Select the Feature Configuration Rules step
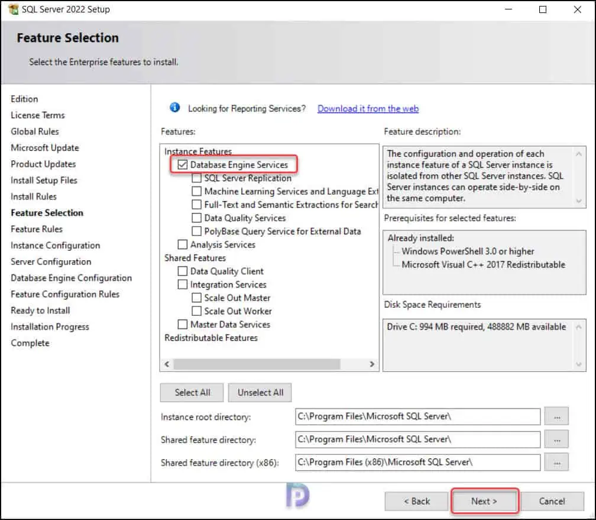The image size is (596, 520). [x=65, y=295]
